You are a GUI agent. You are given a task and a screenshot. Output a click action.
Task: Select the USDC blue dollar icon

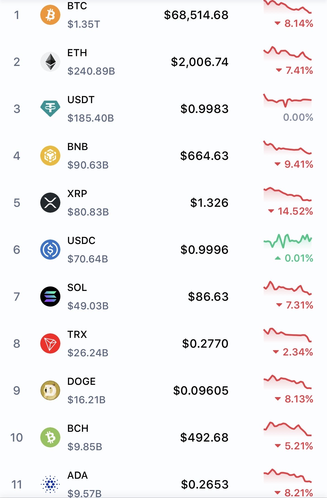coord(50,250)
